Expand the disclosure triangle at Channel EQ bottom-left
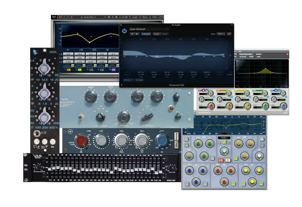This screenshot has height=207, width=302. click(122, 85)
